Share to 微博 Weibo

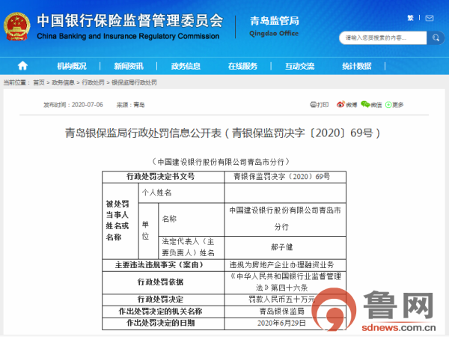(346, 105)
